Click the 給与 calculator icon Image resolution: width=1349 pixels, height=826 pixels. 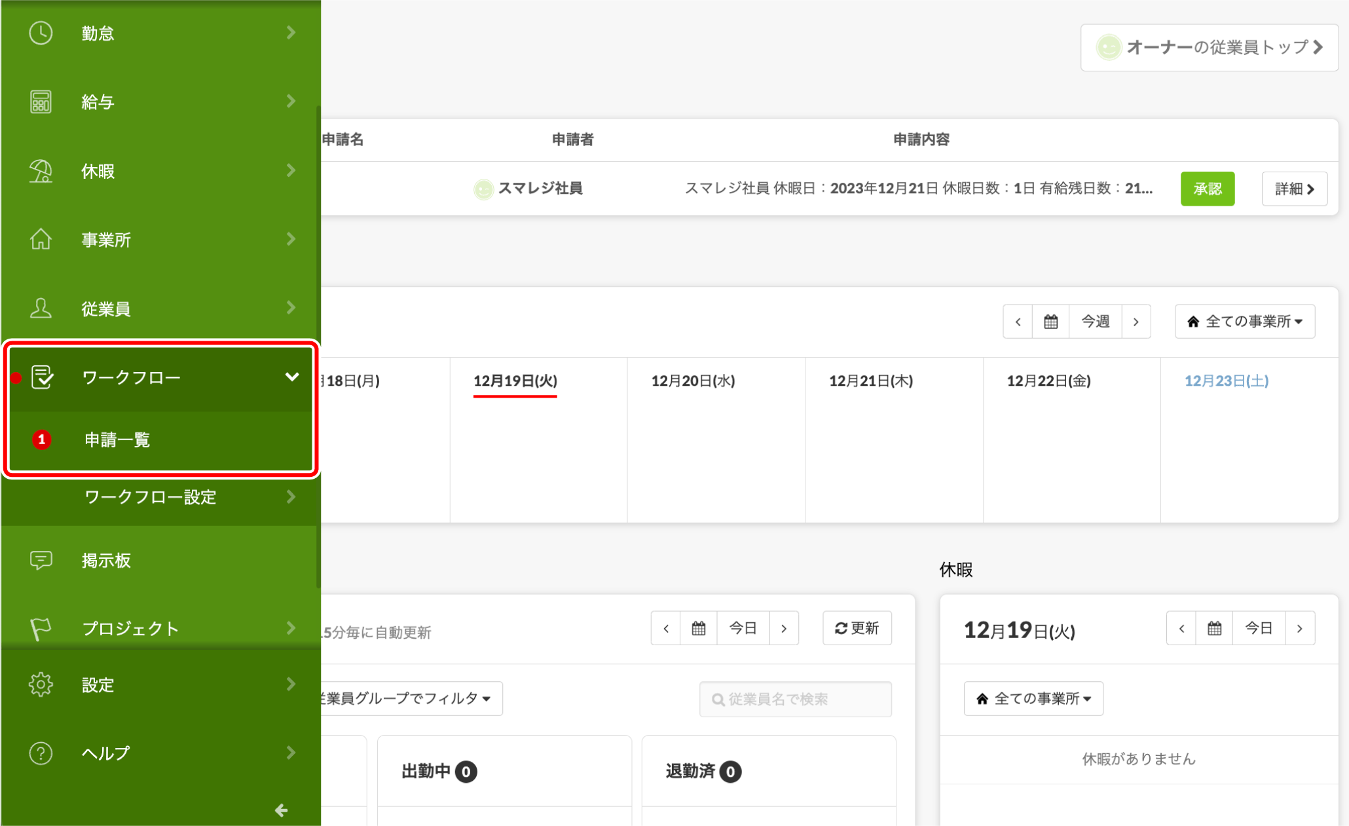point(41,102)
